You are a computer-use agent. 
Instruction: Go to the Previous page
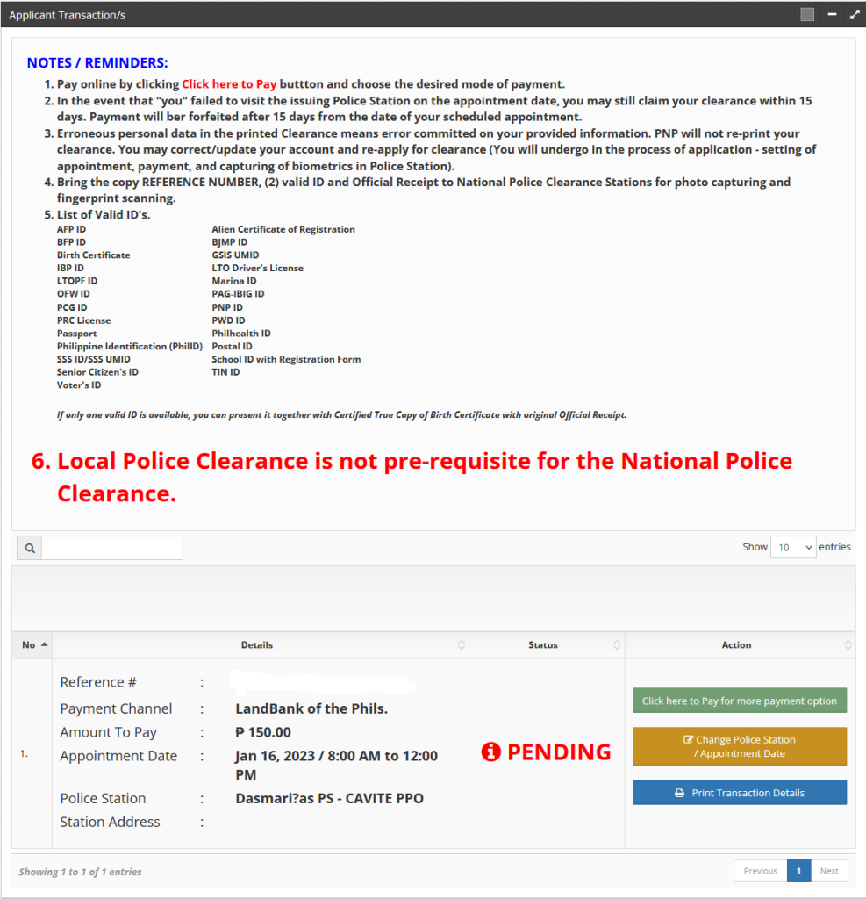(760, 871)
